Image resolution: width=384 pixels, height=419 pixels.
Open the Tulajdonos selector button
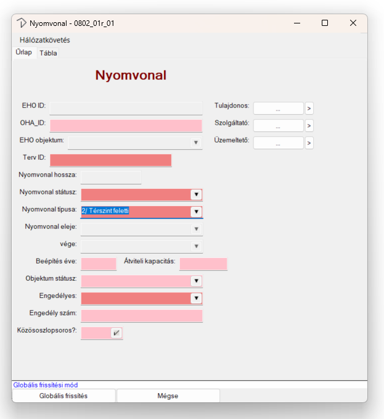point(278,109)
